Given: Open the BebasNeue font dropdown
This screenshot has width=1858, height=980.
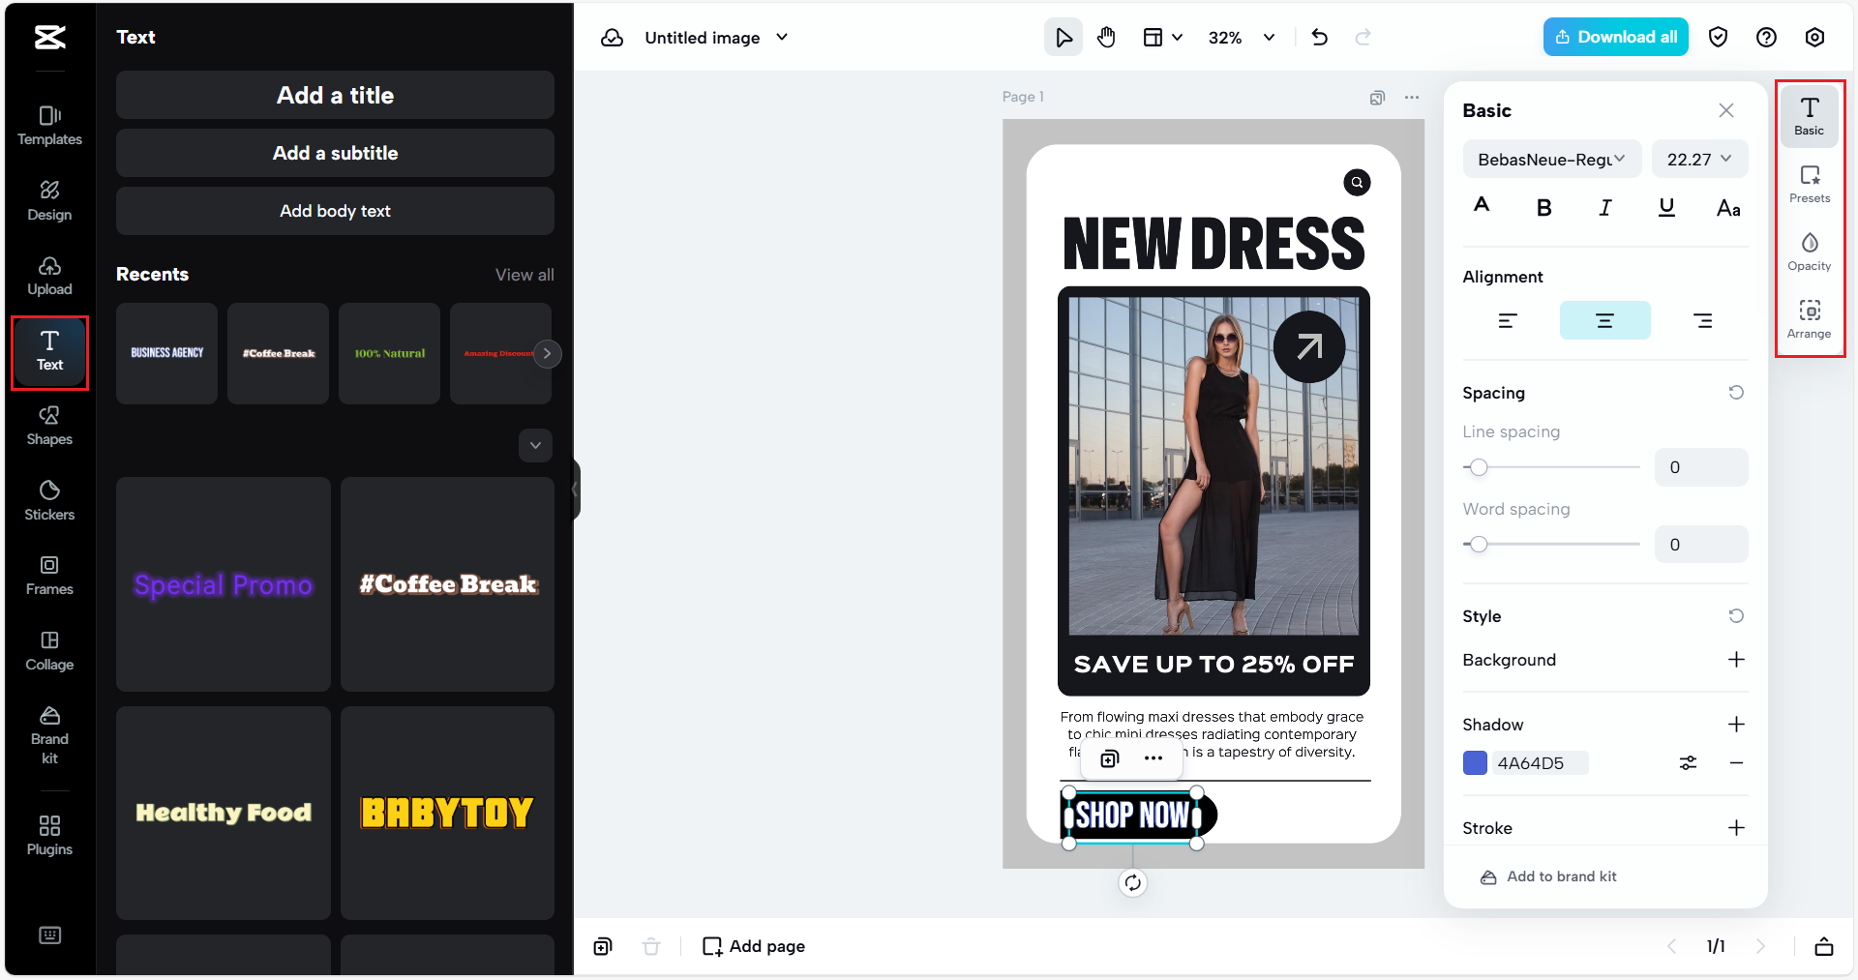Looking at the screenshot, I should coord(1550,159).
